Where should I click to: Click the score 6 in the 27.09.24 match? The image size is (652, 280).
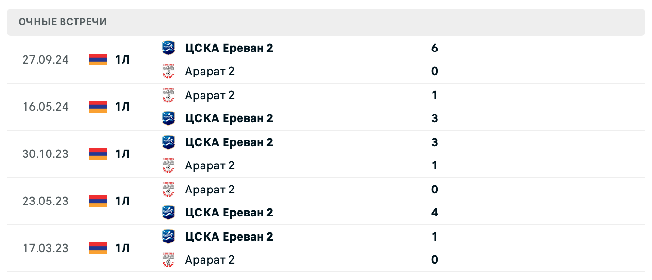[x=434, y=48]
